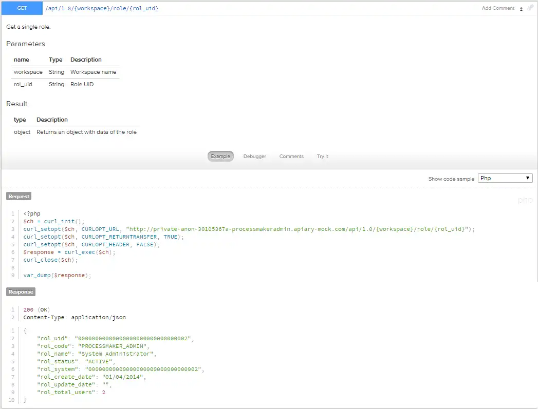Select the Example tab
Screen dimensions: 538x409
coord(220,156)
